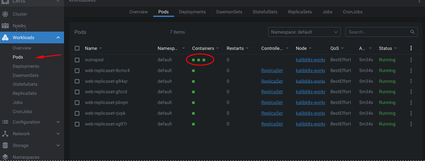Switch to the Deployments tab
This screenshot has width=425, height=161.
coord(192,12)
